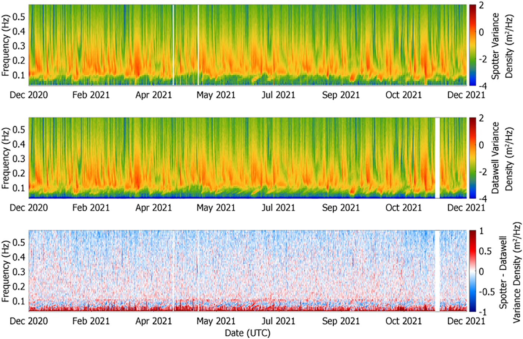The image size is (523, 339).
Task: Select "Jul 2021" tick below middle spectrogram
Action: coord(278,208)
